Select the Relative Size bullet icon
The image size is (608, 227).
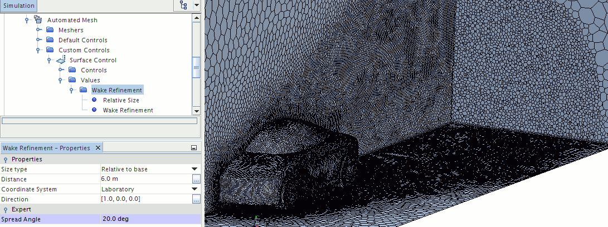(x=94, y=100)
